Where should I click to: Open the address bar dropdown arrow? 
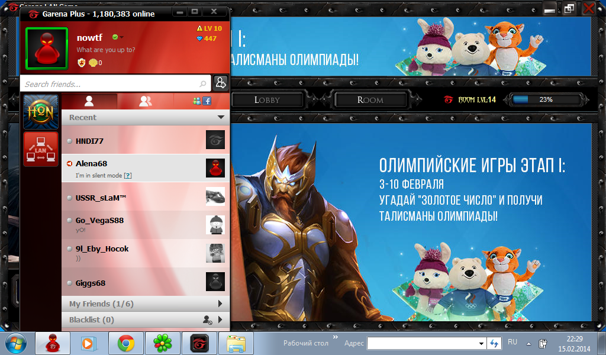(481, 343)
